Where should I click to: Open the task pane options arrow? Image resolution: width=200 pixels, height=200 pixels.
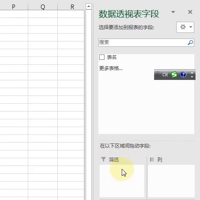tap(173, 12)
